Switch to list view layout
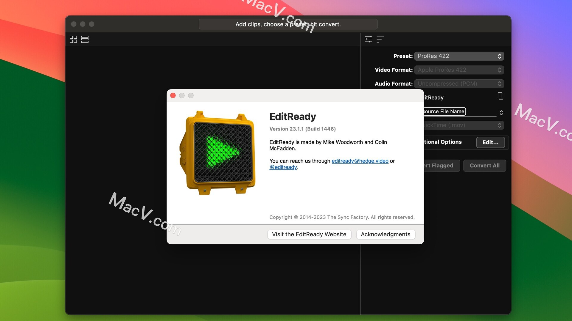 85,38
